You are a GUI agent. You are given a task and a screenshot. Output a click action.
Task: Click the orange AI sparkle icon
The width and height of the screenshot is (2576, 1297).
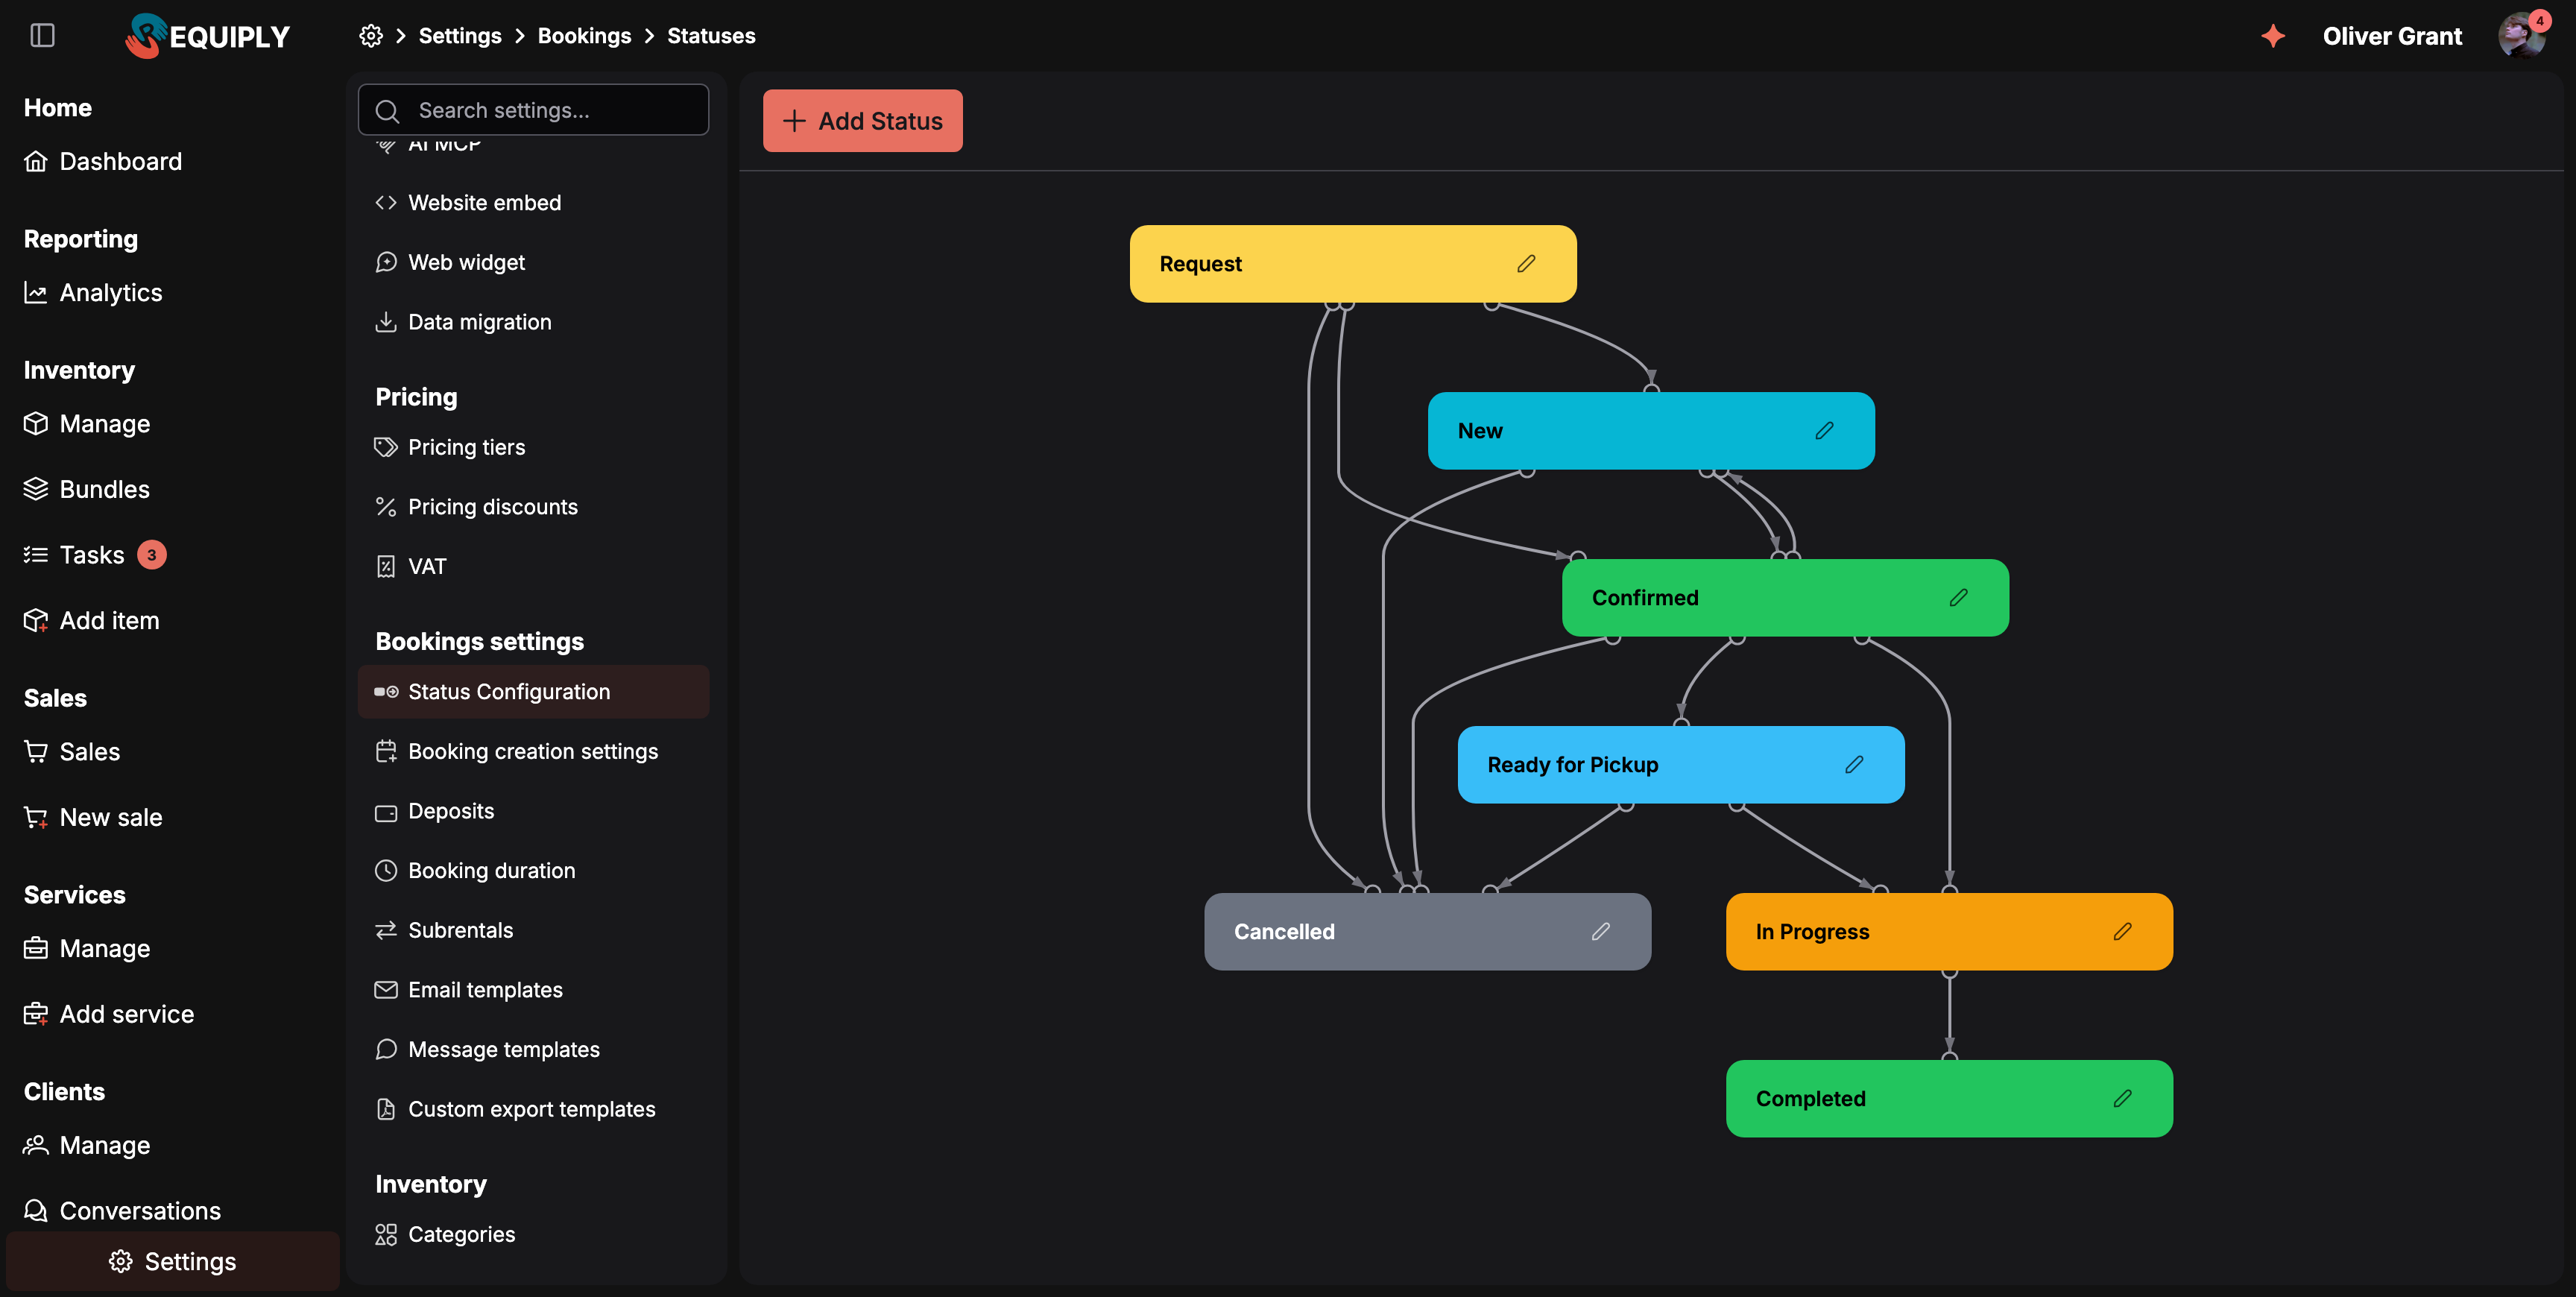(2272, 36)
